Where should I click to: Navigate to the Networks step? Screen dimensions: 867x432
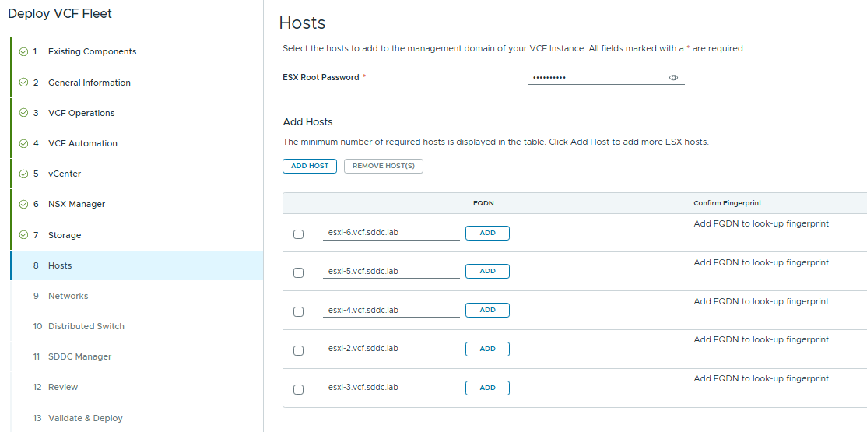click(68, 296)
